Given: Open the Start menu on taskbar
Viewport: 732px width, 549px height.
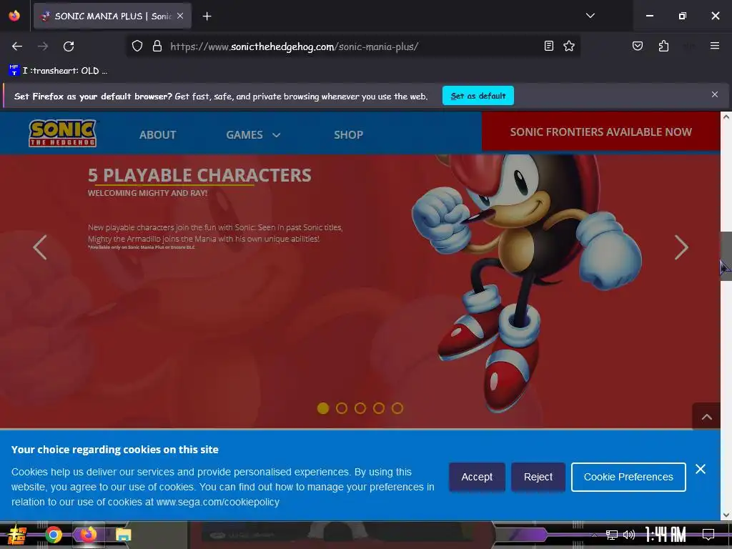Looking at the screenshot, I should coord(16,535).
